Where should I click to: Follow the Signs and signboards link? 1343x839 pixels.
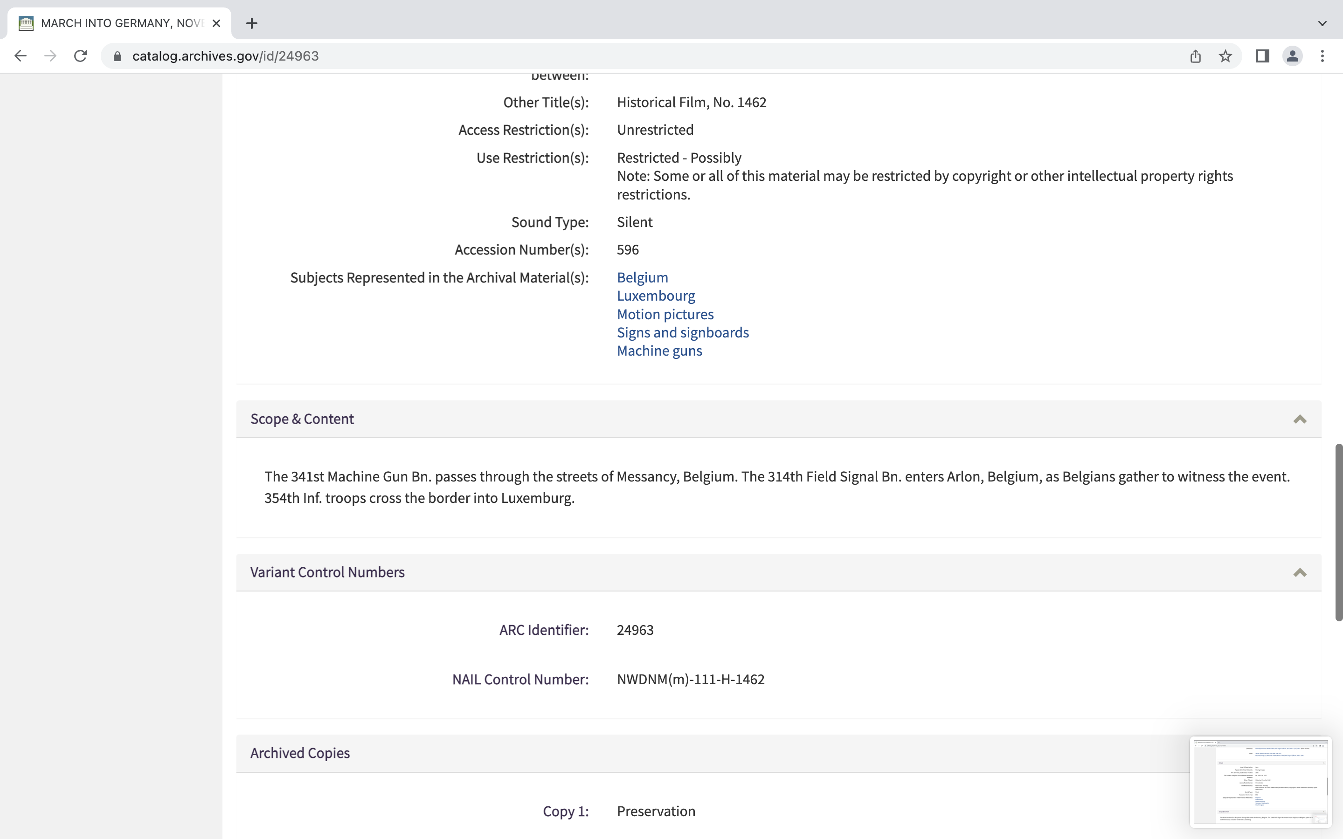pos(683,332)
